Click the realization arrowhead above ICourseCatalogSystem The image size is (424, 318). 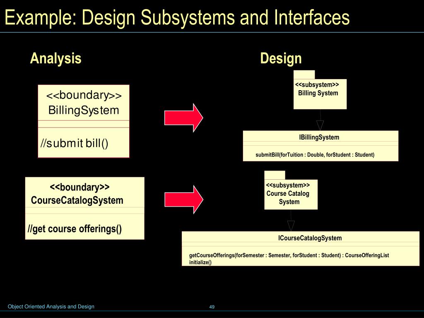291,226
